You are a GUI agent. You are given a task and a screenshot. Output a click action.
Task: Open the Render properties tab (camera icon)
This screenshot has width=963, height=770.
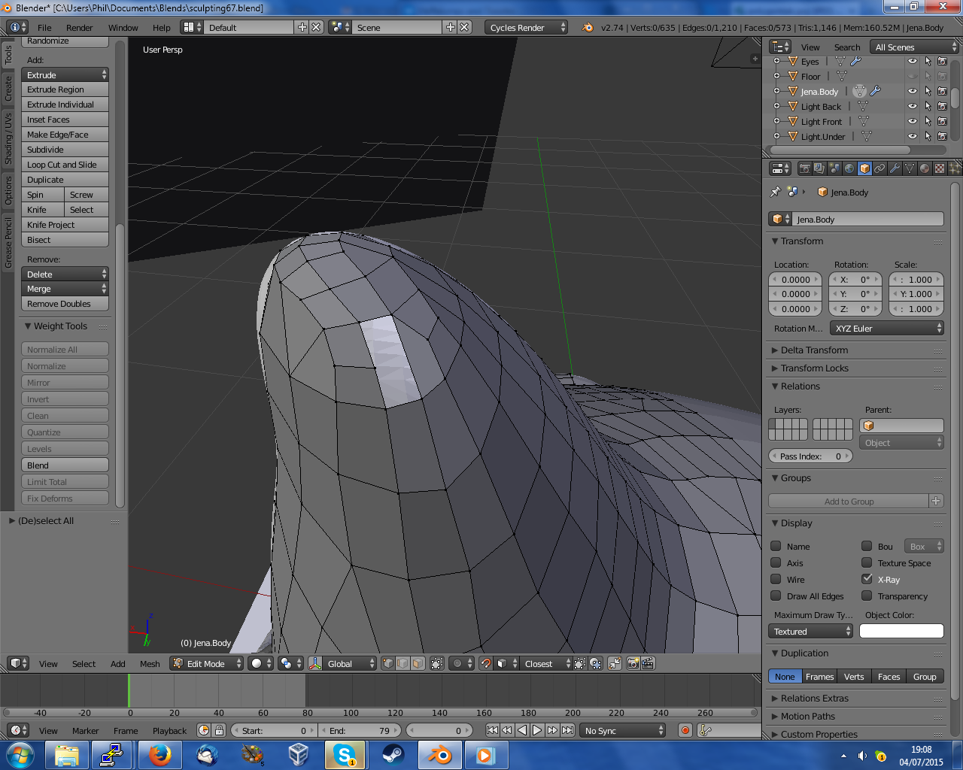coord(804,168)
